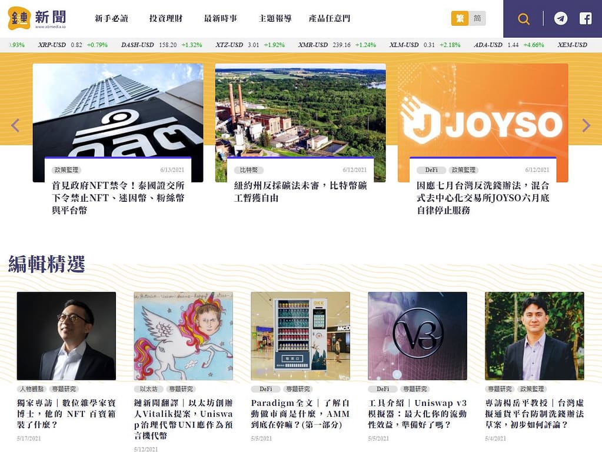602x457 pixels.
Task: Click the 編輯精選 section heading
Action: tap(47, 264)
